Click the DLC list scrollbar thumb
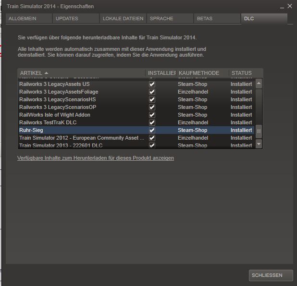This screenshot has width=297, height=286. [x=259, y=131]
